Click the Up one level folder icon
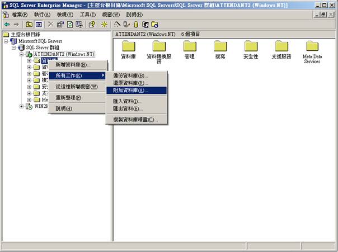The width and height of the screenshot is (338, 252). tap(29, 25)
